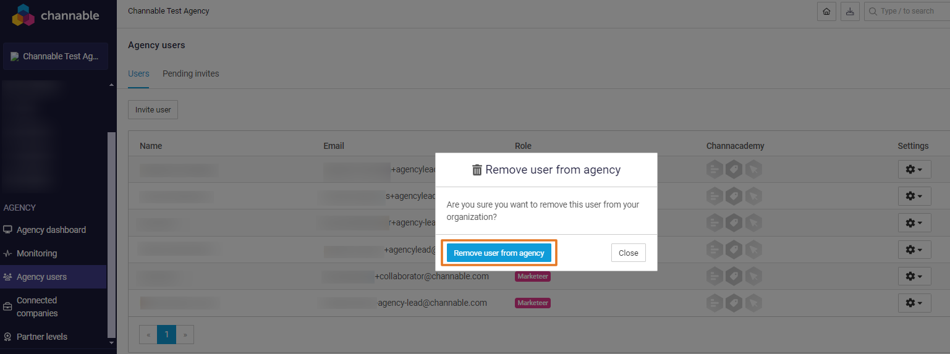Viewport: 950px width, 354px height.
Task: Confirm with Remove user from agency button
Action: (499, 253)
